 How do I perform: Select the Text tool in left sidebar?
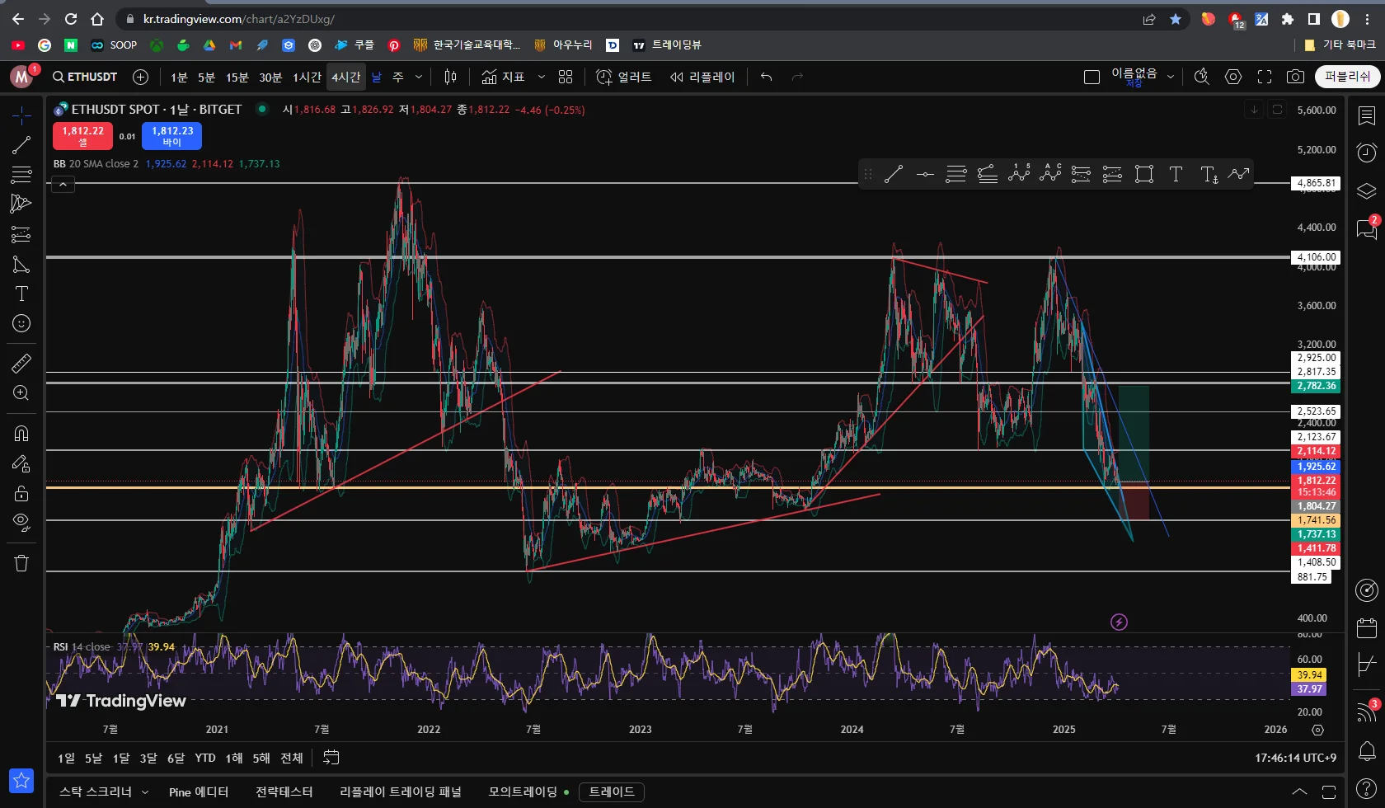[x=21, y=294]
